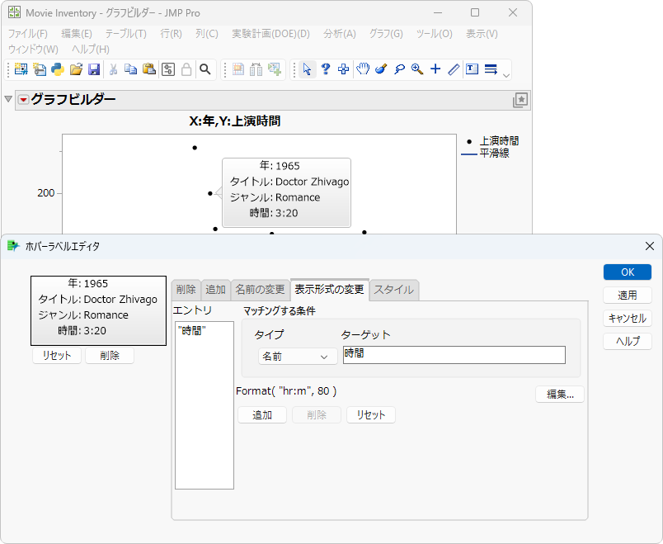Click the scissors cut icon

[x=113, y=69]
